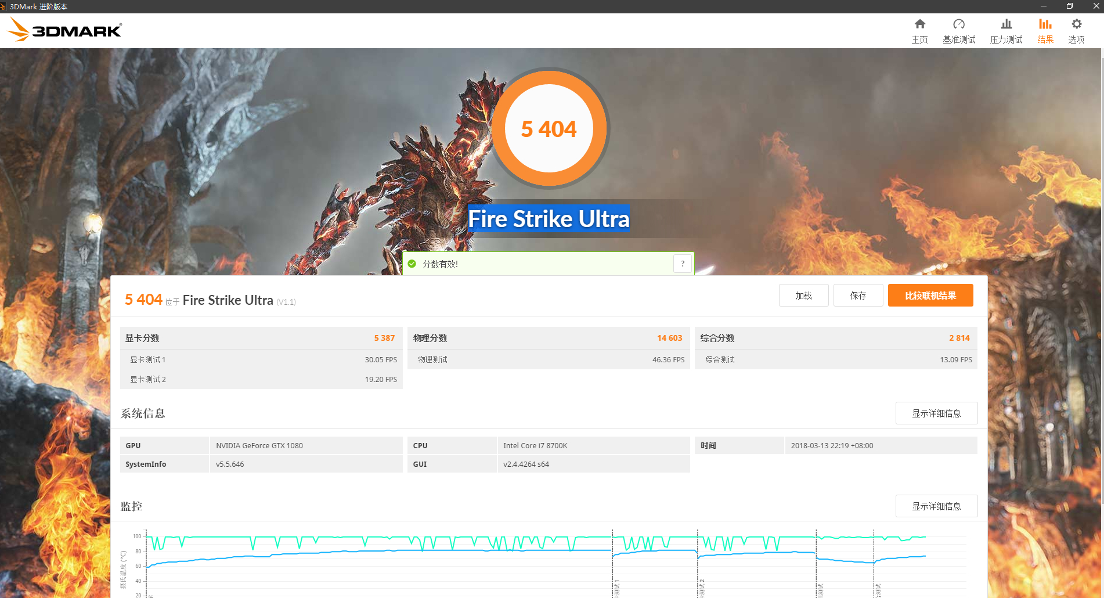Viewport: 1104px width, 598px height.
Task: Restore down the 3DMark window
Action: pos(1070,6)
